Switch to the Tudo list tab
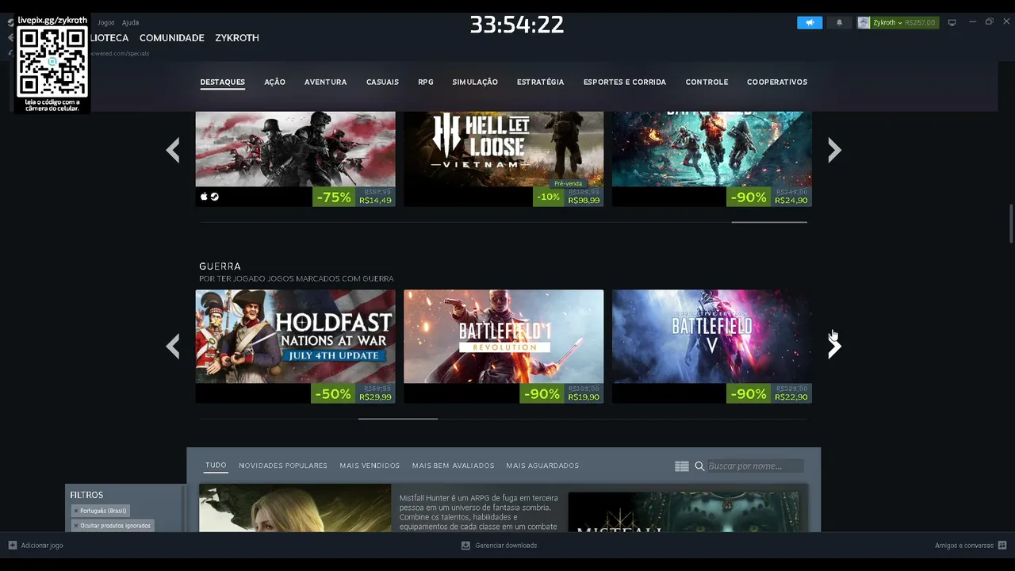This screenshot has height=571, width=1015. tap(216, 466)
